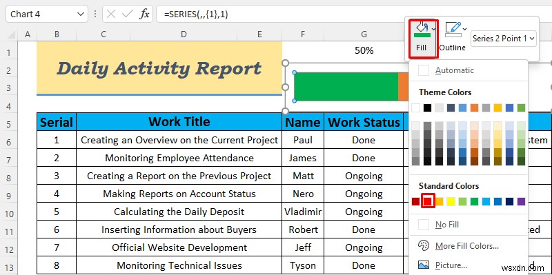
Task: Click the Outline pen button
Action: pos(453,37)
